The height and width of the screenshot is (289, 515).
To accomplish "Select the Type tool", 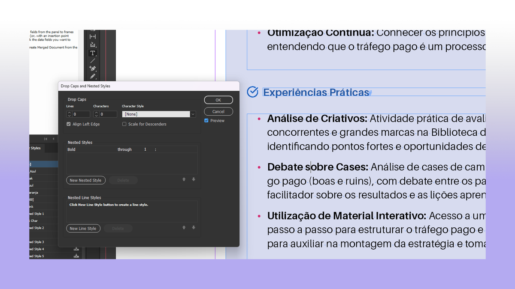I will click(93, 53).
